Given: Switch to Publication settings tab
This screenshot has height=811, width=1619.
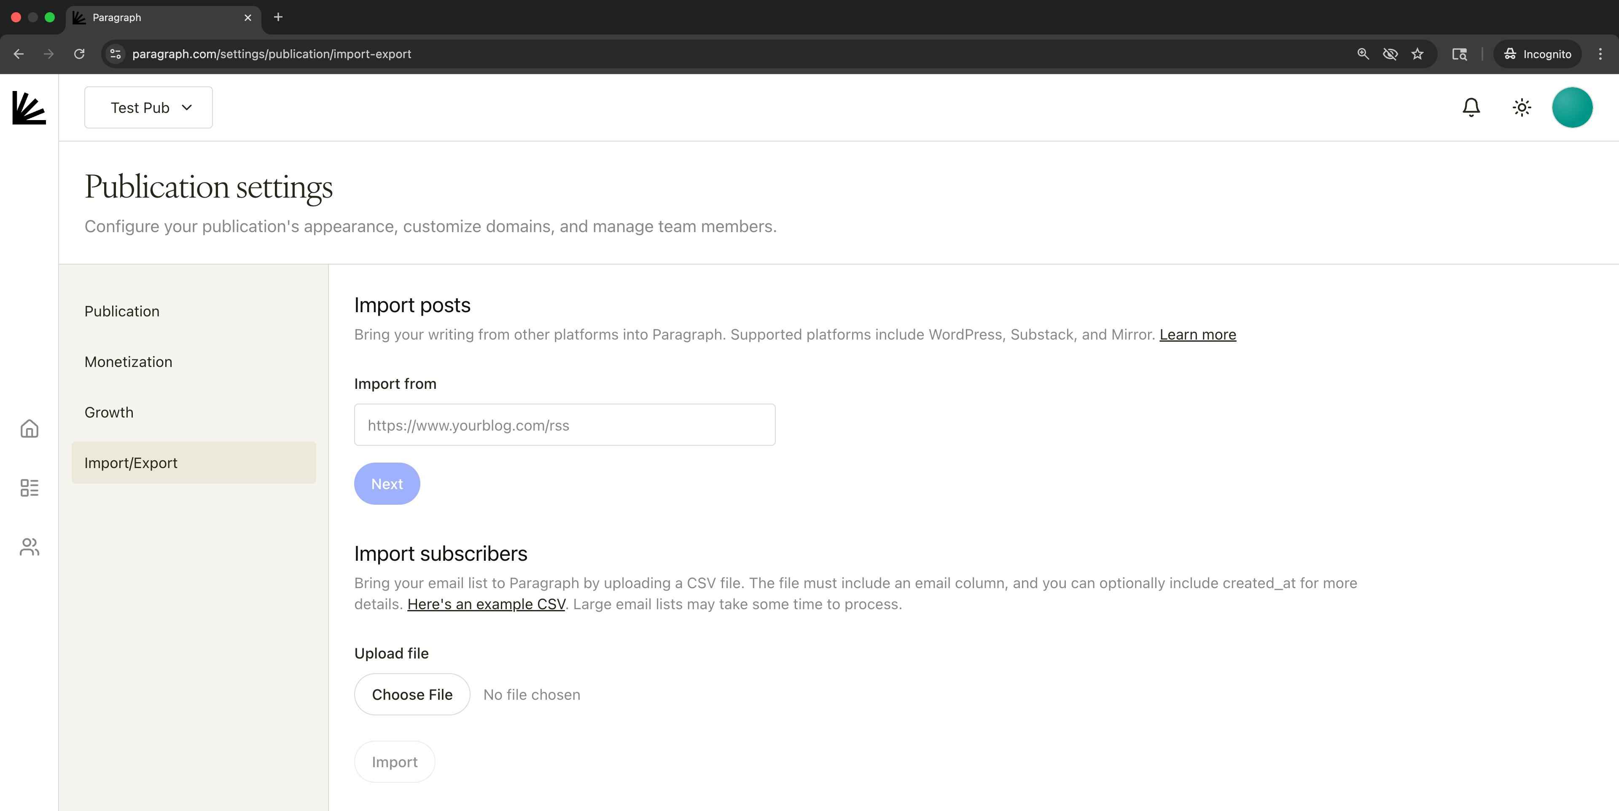Looking at the screenshot, I should 122,312.
